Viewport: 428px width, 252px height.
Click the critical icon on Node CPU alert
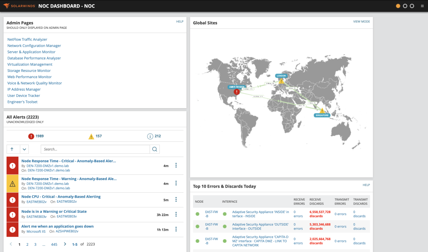tap(12, 199)
